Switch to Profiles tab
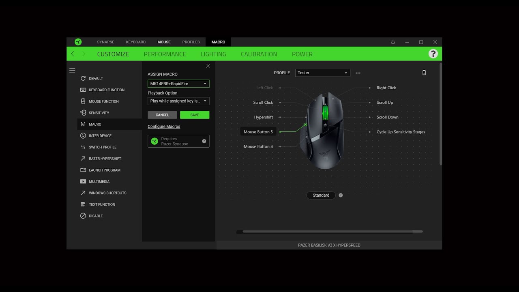Image resolution: width=519 pixels, height=292 pixels. coord(191,42)
